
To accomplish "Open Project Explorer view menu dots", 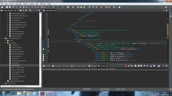I will [x=33, y=10].
